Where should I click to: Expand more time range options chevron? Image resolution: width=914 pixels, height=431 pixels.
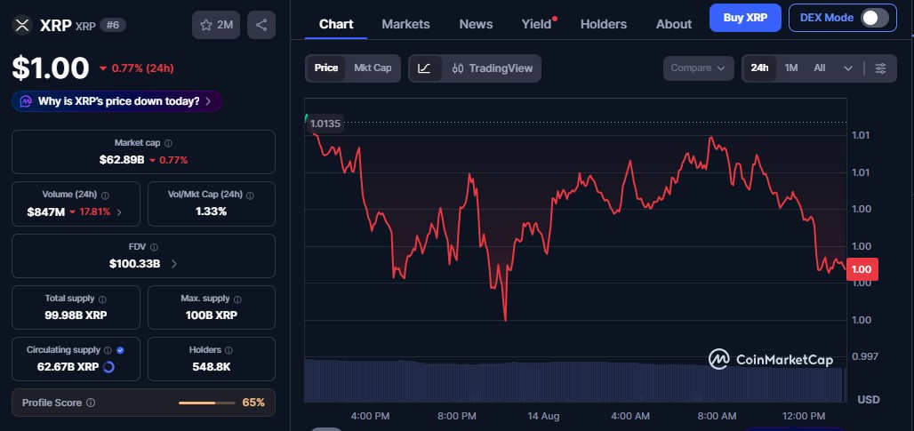(848, 68)
